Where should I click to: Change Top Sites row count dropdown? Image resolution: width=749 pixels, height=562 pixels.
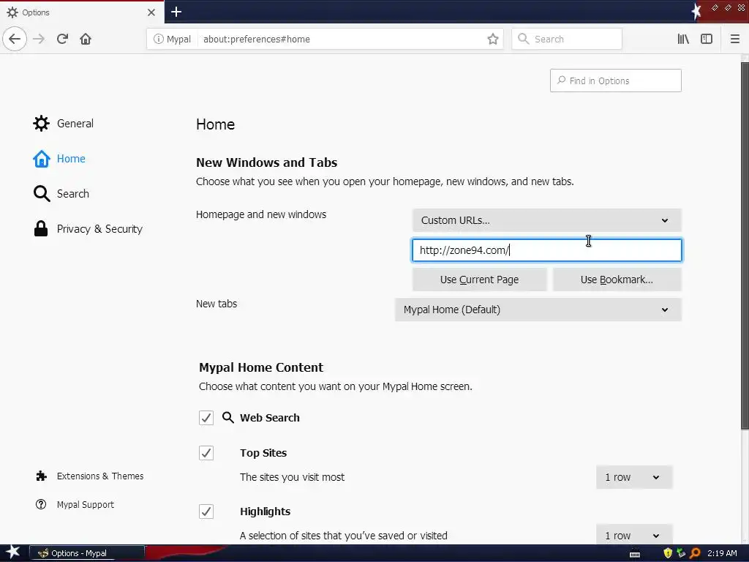coord(634,477)
